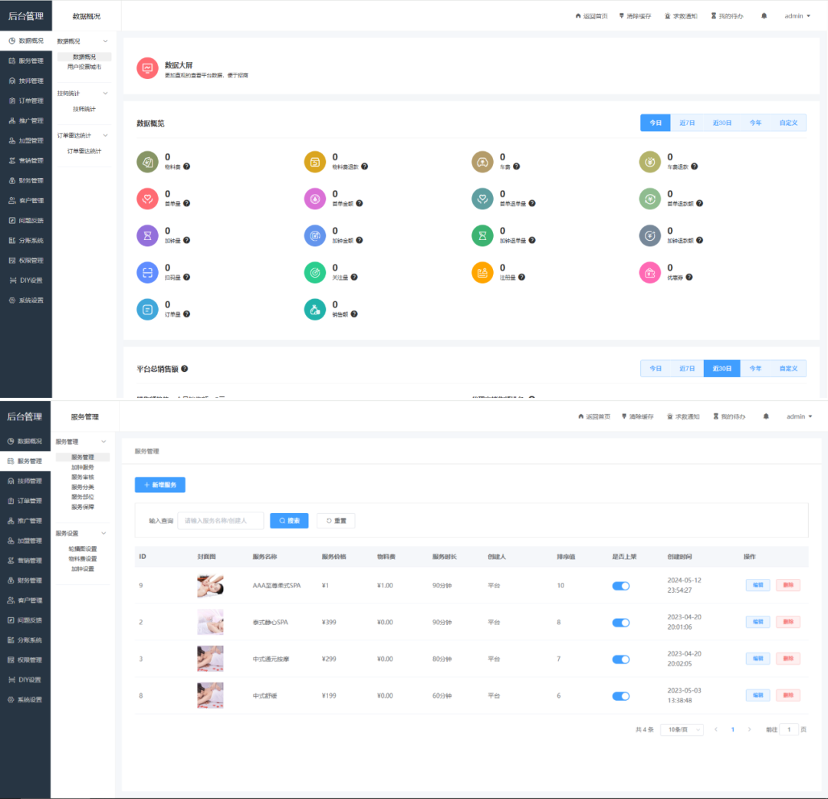Toggle 是否上架 switch for AAA至尊柔式SPA
The width and height of the screenshot is (828, 799).
620,586
